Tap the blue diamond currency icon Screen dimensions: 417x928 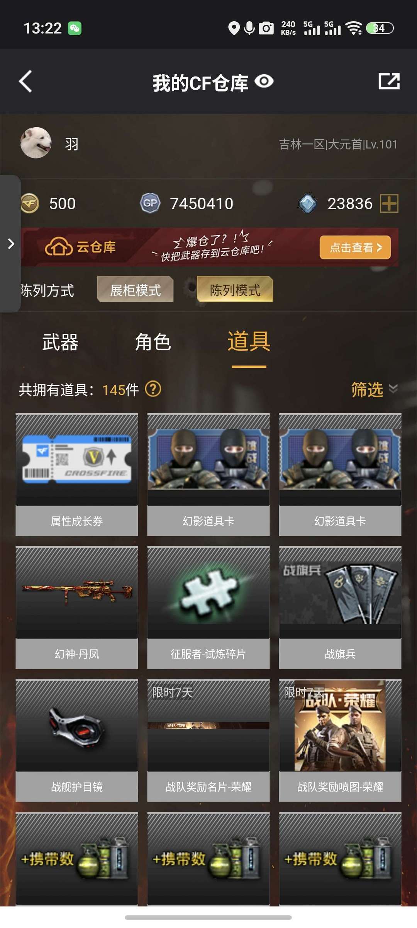coord(308,203)
